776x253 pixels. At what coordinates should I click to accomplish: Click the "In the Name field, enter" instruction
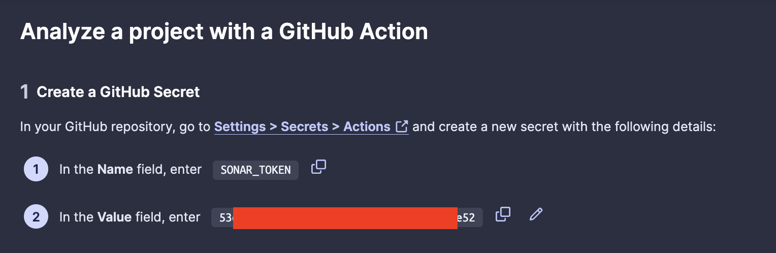pos(130,169)
